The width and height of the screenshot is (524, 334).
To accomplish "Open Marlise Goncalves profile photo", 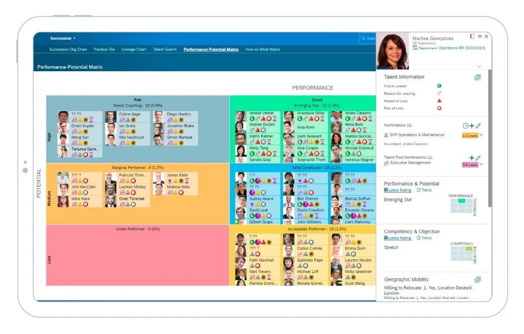I will point(392,51).
